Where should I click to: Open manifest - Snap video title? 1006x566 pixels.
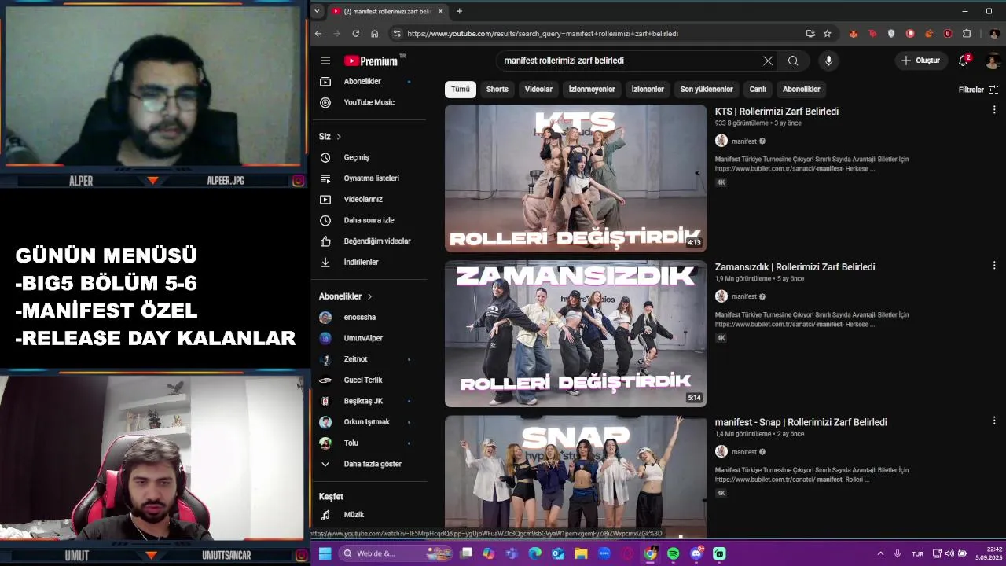click(801, 422)
